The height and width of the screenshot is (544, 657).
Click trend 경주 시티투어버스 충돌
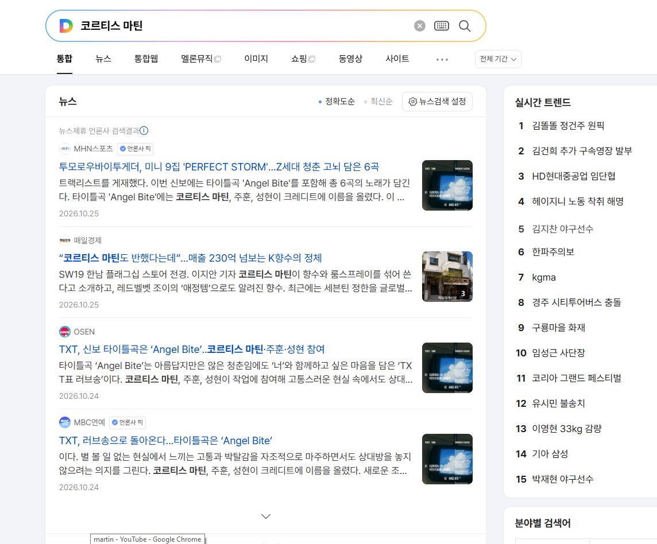[576, 302]
